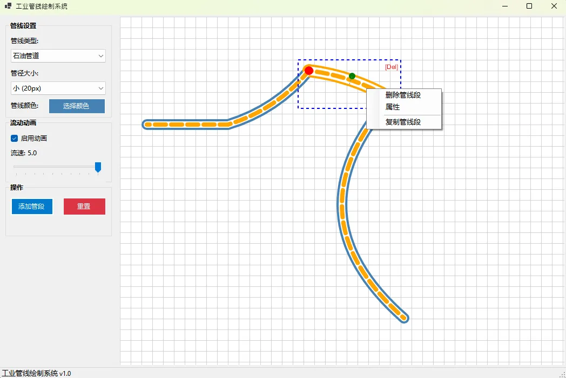Pick 复制管线段 from the context menu
Image resolution: width=566 pixels, height=378 pixels.
[403, 122]
